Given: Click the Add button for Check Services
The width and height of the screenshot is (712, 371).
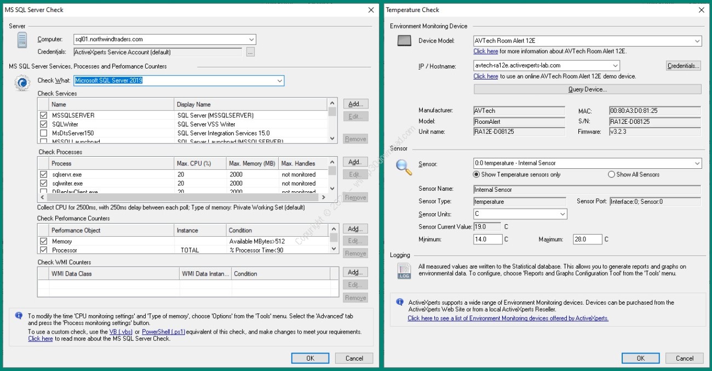Looking at the screenshot, I should (x=355, y=104).
